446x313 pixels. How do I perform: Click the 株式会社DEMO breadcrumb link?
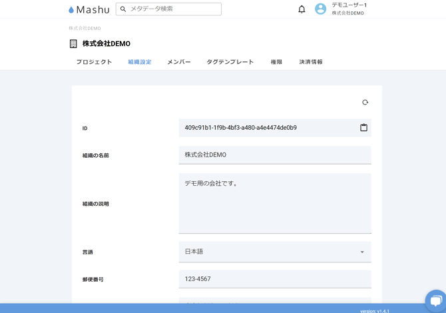tap(85, 29)
